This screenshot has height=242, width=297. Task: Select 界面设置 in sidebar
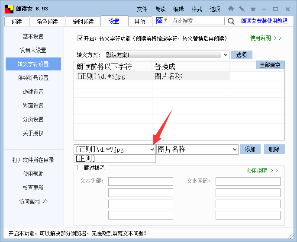[x=33, y=105]
